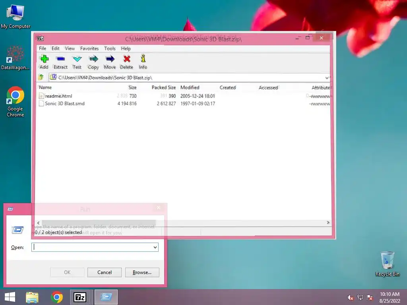Sort by Modified column header
The height and width of the screenshot is (305, 407).
[x=190, y=87]
